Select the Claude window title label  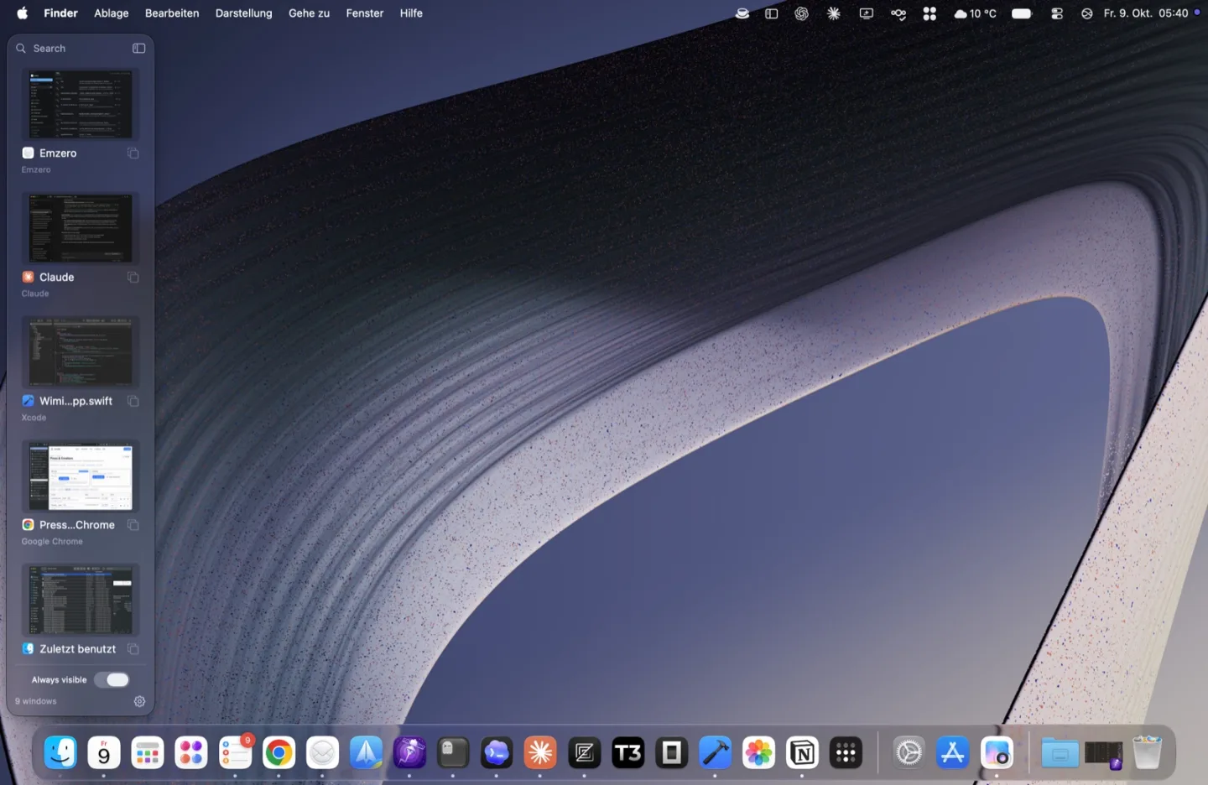57,278
